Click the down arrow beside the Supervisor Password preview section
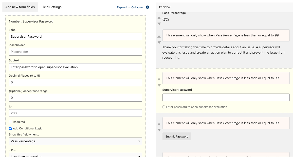This screenshot has height=159, width=293. point(159,85)
